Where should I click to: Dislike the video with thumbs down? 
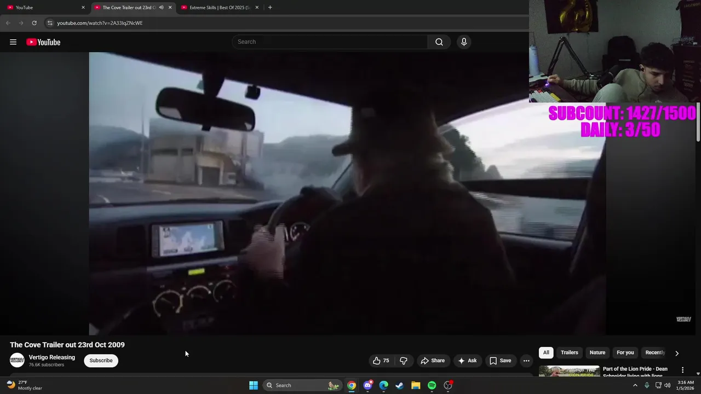[404, 361]
